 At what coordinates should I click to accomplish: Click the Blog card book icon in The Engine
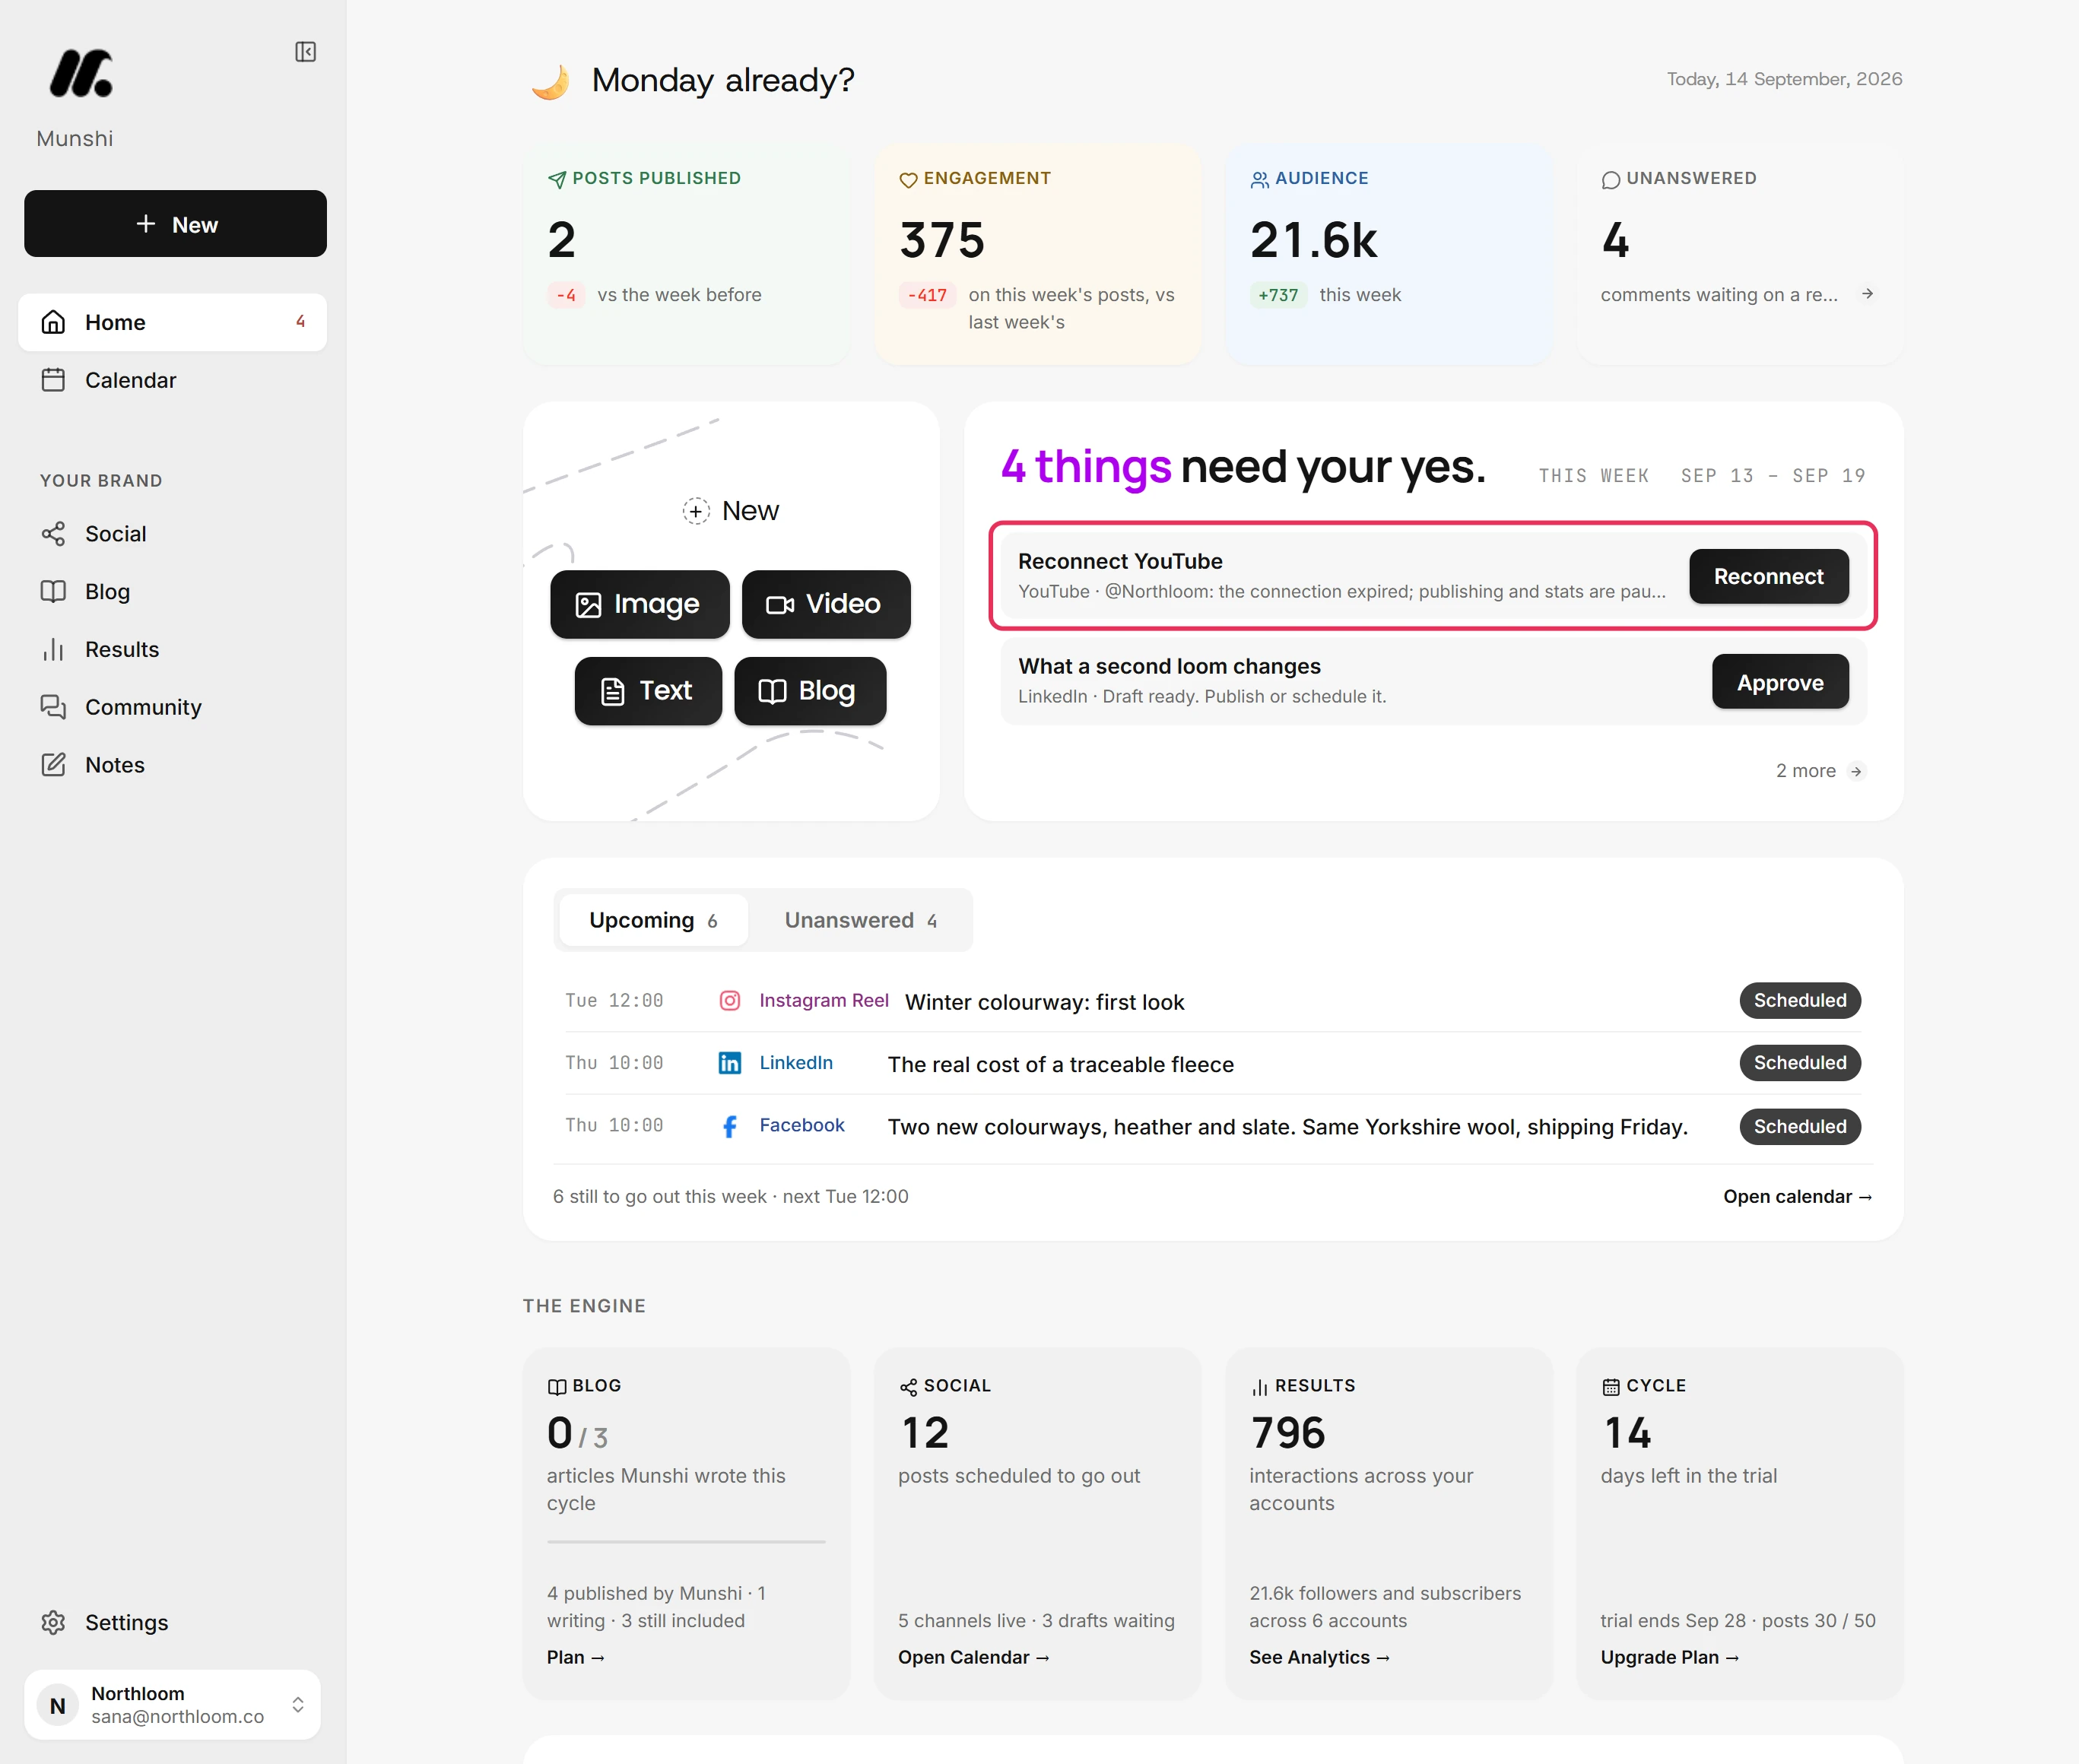[557, 1387]
